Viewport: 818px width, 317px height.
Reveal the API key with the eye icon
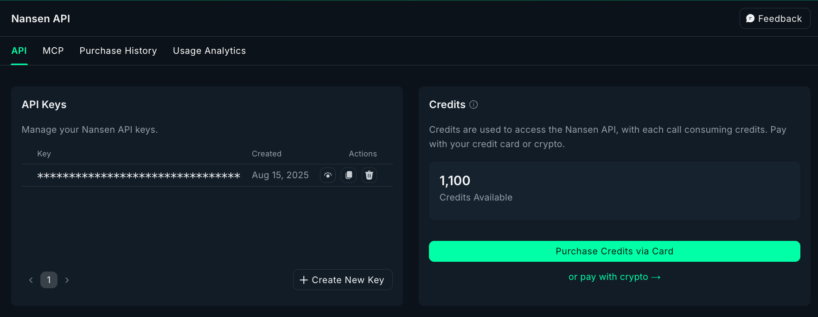coord(328,175)
